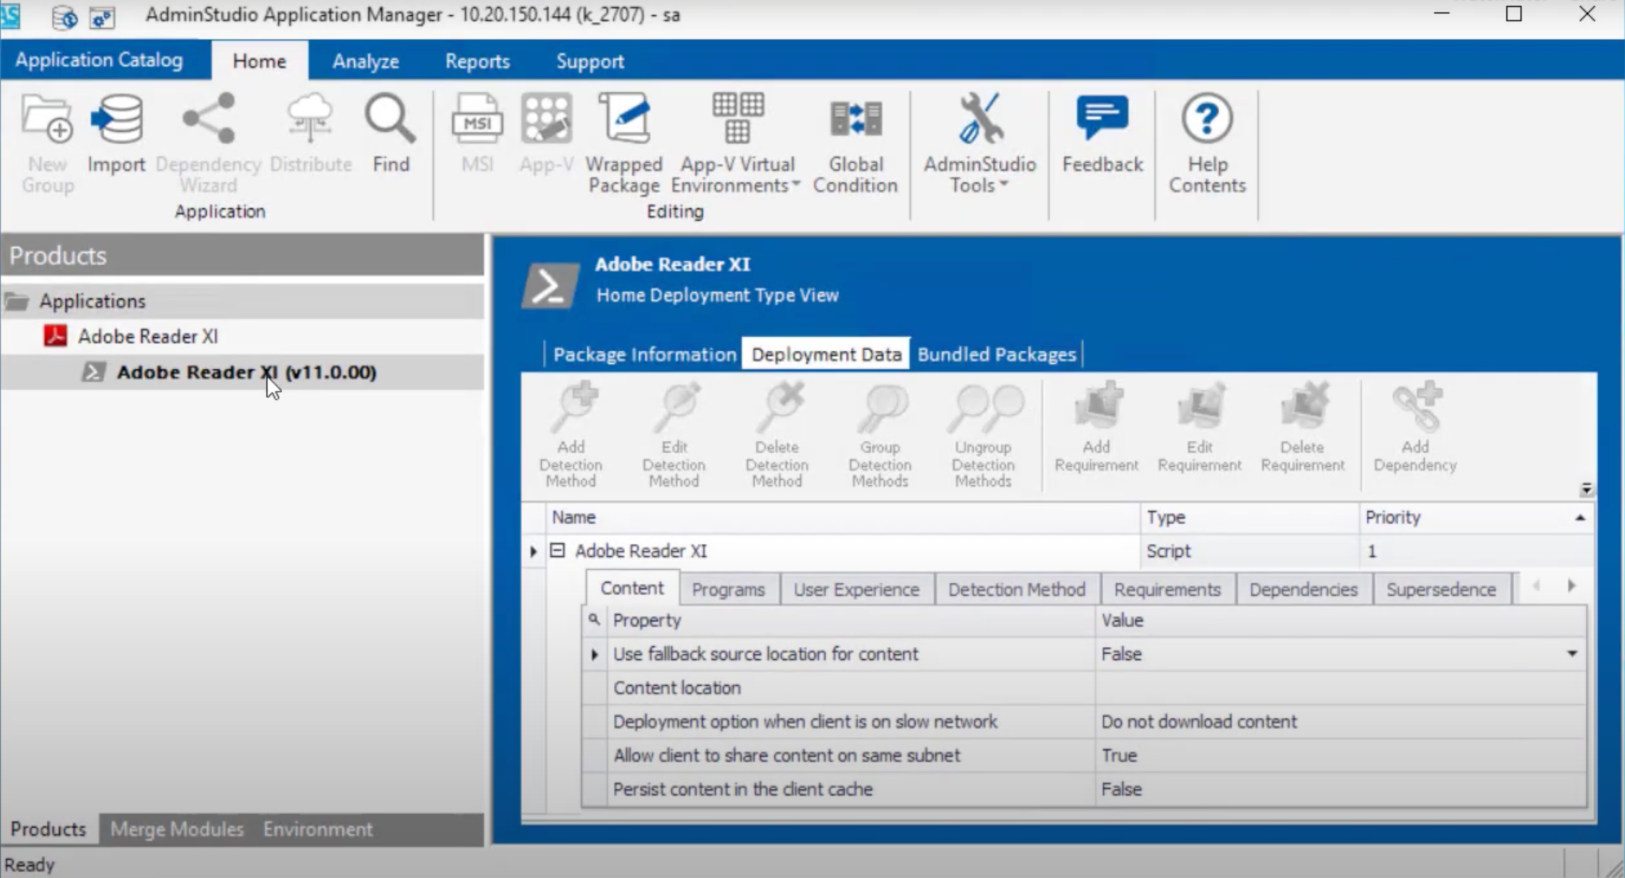Open the AdminStudio Tools dropdown
The height and width of the screenshot is (878, 1625).
980,174
